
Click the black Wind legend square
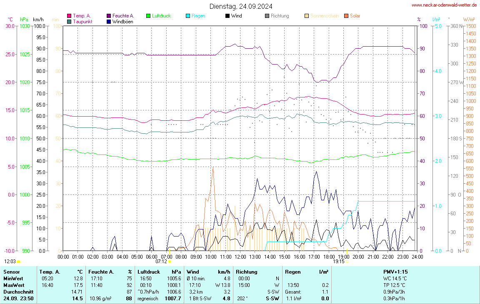(227, 16)
